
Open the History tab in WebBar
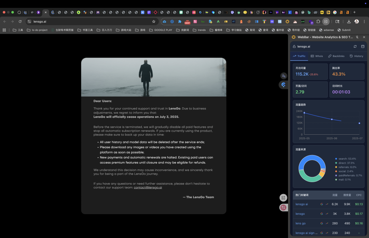pyautogui.click(x=356, y=56)
